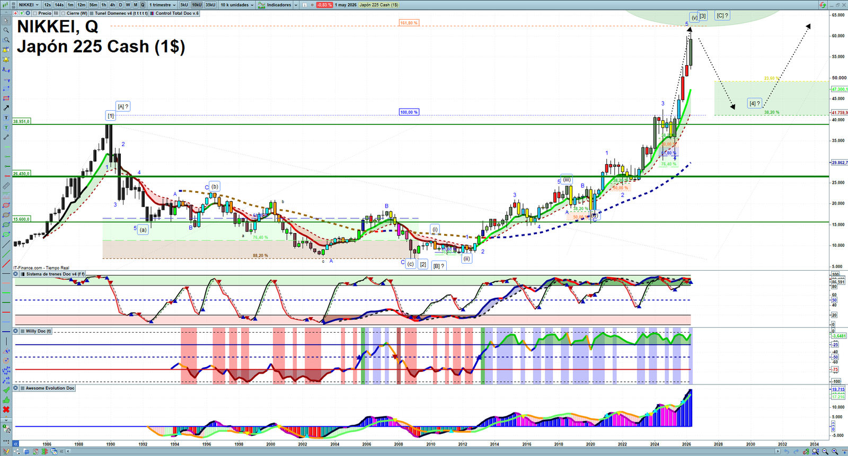Select the ruler measurement tool
The width and height of the screenshot is (848, 456).
pyautogui.click(x=6, y=186)
